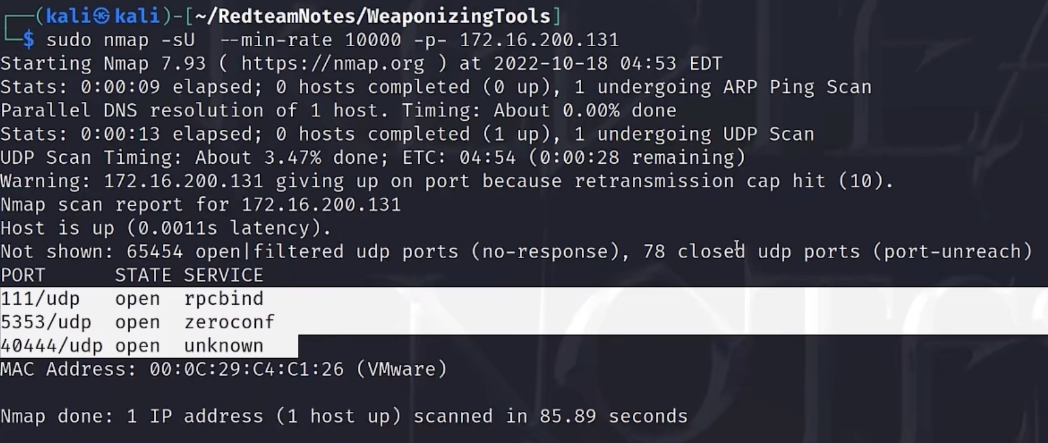Click the https://nmap.org URL
Screen dimensions: 1048x443
pos(333,64)
